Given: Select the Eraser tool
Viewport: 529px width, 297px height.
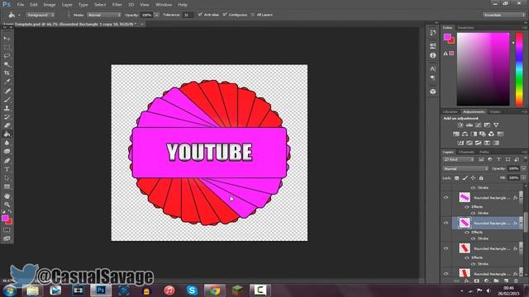Looking at the screenshot, I should pyautogui.click(x=7, y=125).
